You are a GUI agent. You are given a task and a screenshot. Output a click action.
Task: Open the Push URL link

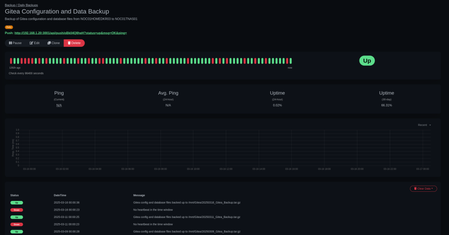70,33
